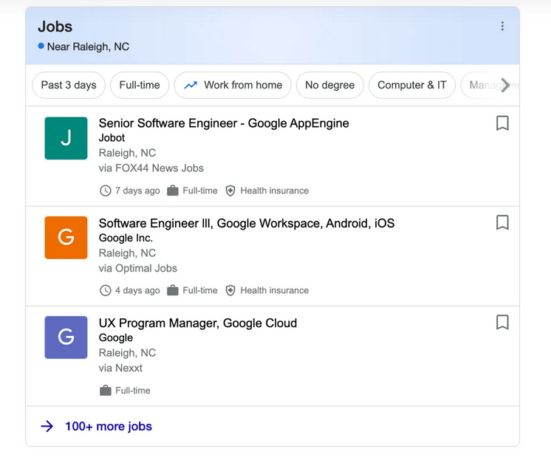Click Near Raleigh, NC location text
Viewport: 551px width, 457px height.
[x=88, y=47]
